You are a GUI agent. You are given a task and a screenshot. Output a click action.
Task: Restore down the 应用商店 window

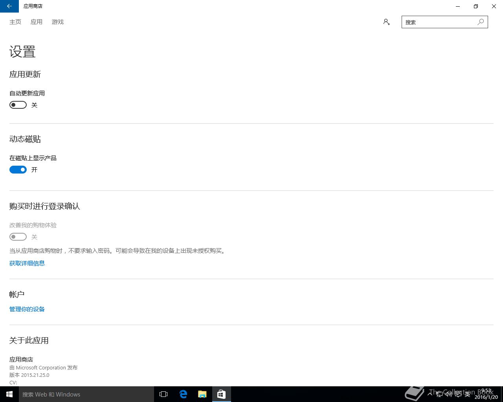point(476,6)
